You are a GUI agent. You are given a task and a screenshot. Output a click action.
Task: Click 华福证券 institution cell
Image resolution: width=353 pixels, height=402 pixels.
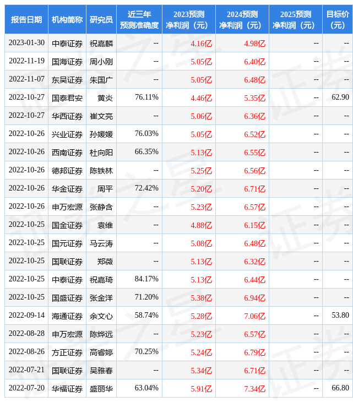(x=67, y=389)
